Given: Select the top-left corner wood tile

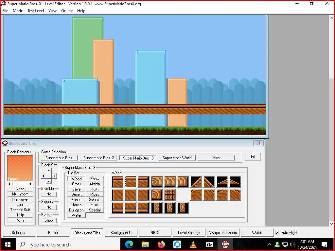Looking at the screenshot, I should (117, 182).
